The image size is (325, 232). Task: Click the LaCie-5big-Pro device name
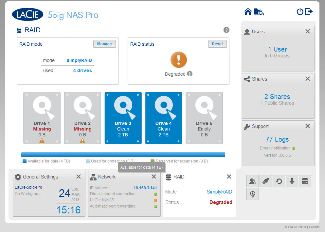coord(28,187)
